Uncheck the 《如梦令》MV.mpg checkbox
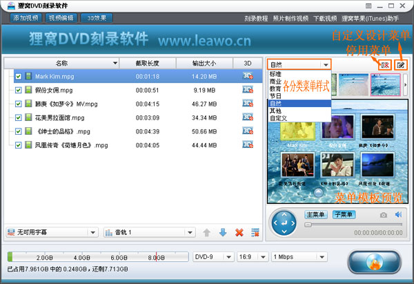This screenshot has height=284, width=414. 18,104
